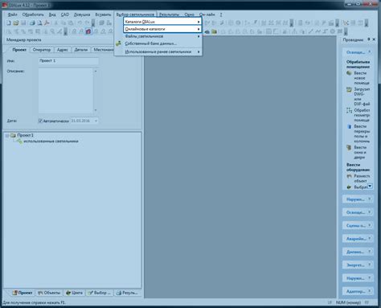Open the Вставить menu
Screen dimensions: 381x308
pos(103,14)
